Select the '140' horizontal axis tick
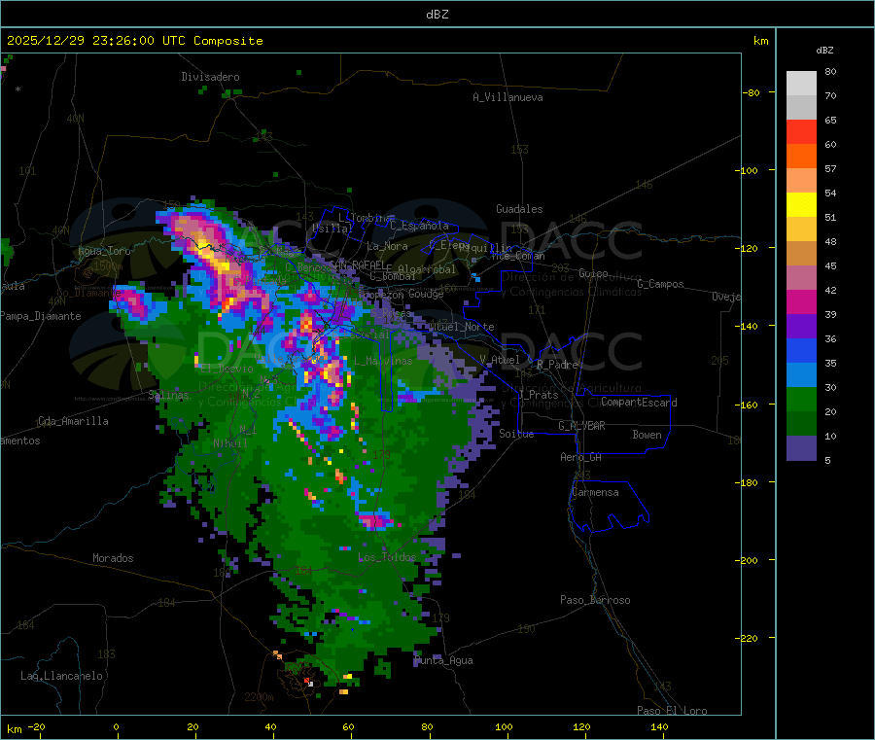 point(659,726)
